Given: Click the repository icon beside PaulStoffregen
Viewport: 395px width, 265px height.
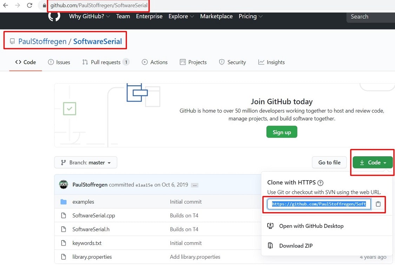Looking at the screenshot, I should [x=12, y=41].
